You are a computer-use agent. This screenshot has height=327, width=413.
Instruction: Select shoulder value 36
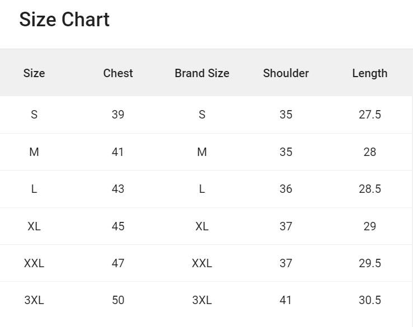[286, 189]
